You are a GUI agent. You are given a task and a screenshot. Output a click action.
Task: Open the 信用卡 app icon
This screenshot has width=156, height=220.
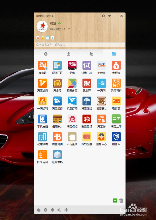tap(57, 119)
